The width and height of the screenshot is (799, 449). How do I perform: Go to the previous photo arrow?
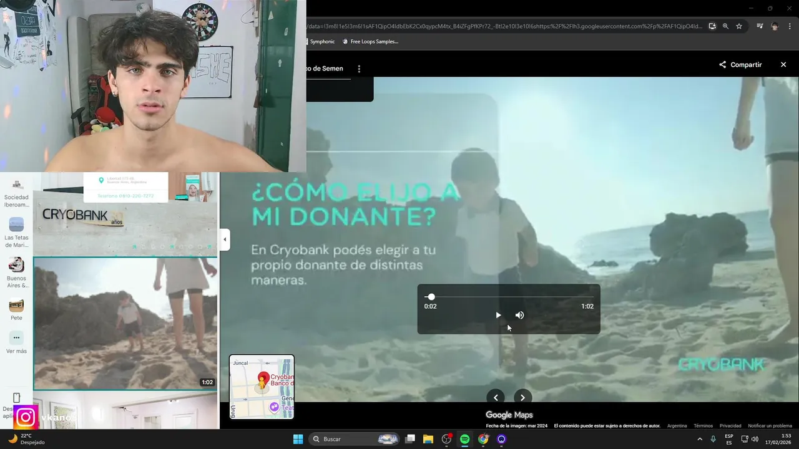tap(496, 397)
